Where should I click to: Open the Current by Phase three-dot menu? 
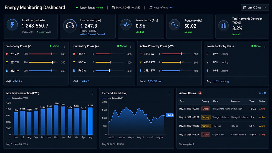[131, 46]
